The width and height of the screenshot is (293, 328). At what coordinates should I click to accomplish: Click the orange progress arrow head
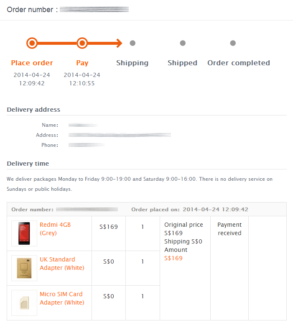tap(120, 43)
